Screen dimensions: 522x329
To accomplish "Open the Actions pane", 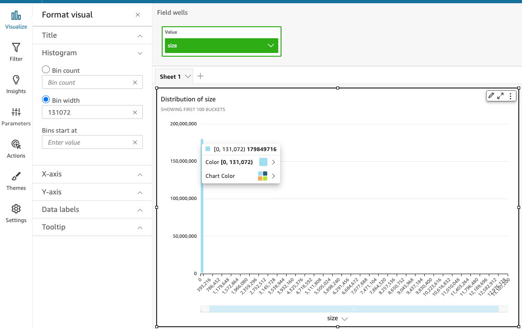I will [16, 149].
